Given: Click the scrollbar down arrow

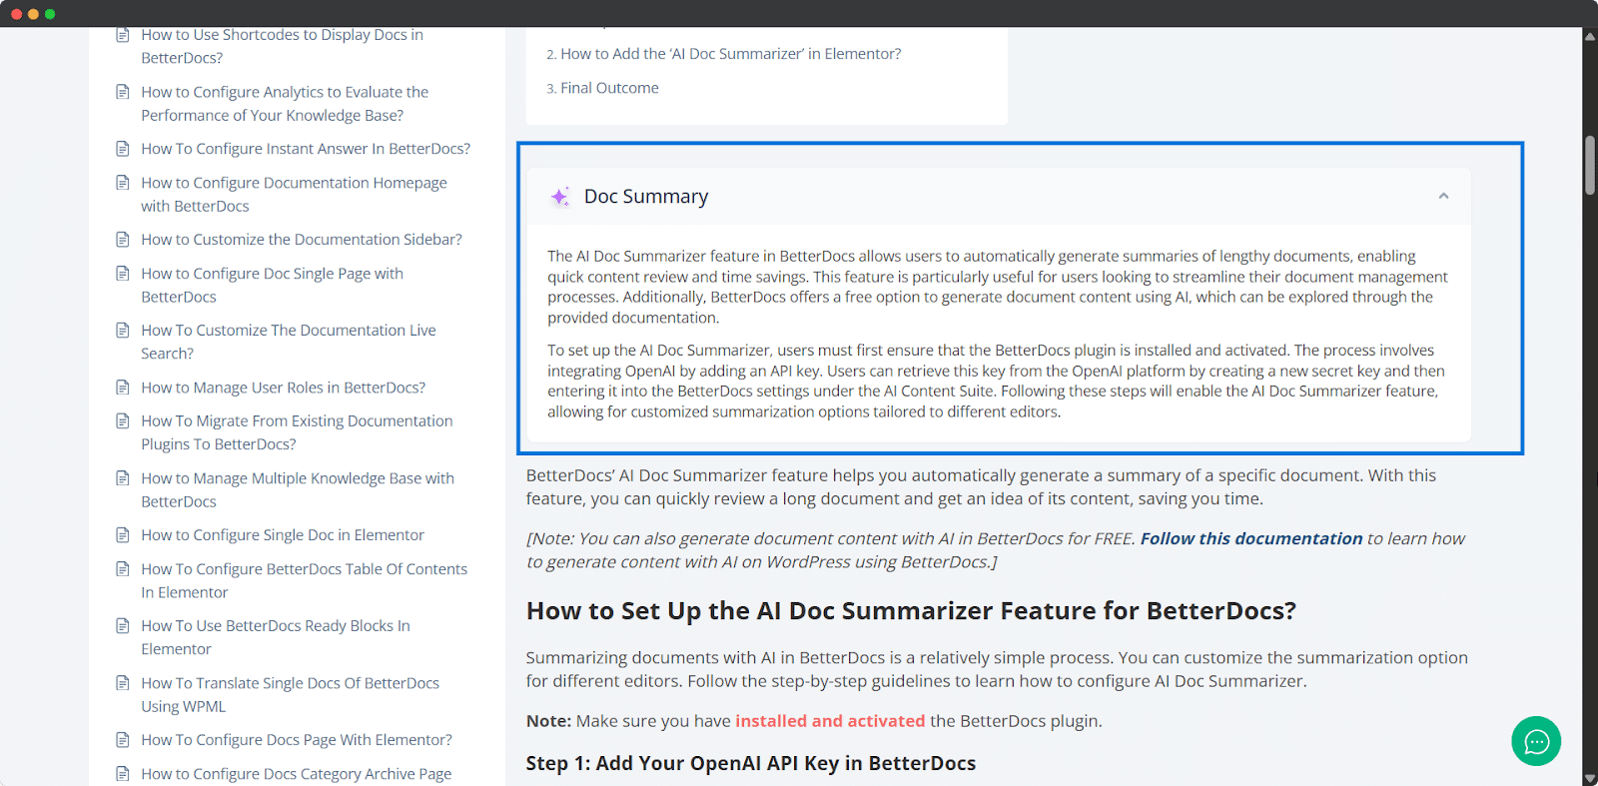Looking at the screenshot, I should (1589, 778).
